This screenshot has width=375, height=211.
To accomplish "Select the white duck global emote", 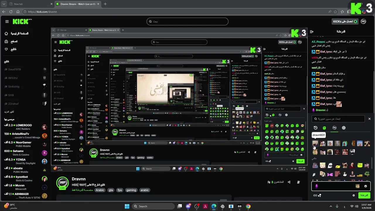I will coord(345,174).
